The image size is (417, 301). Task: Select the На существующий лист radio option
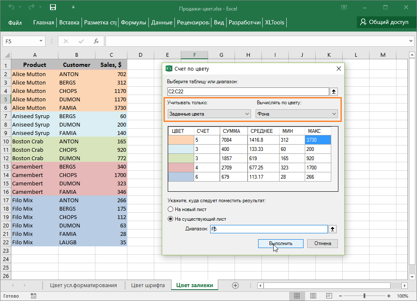(170, 219)
